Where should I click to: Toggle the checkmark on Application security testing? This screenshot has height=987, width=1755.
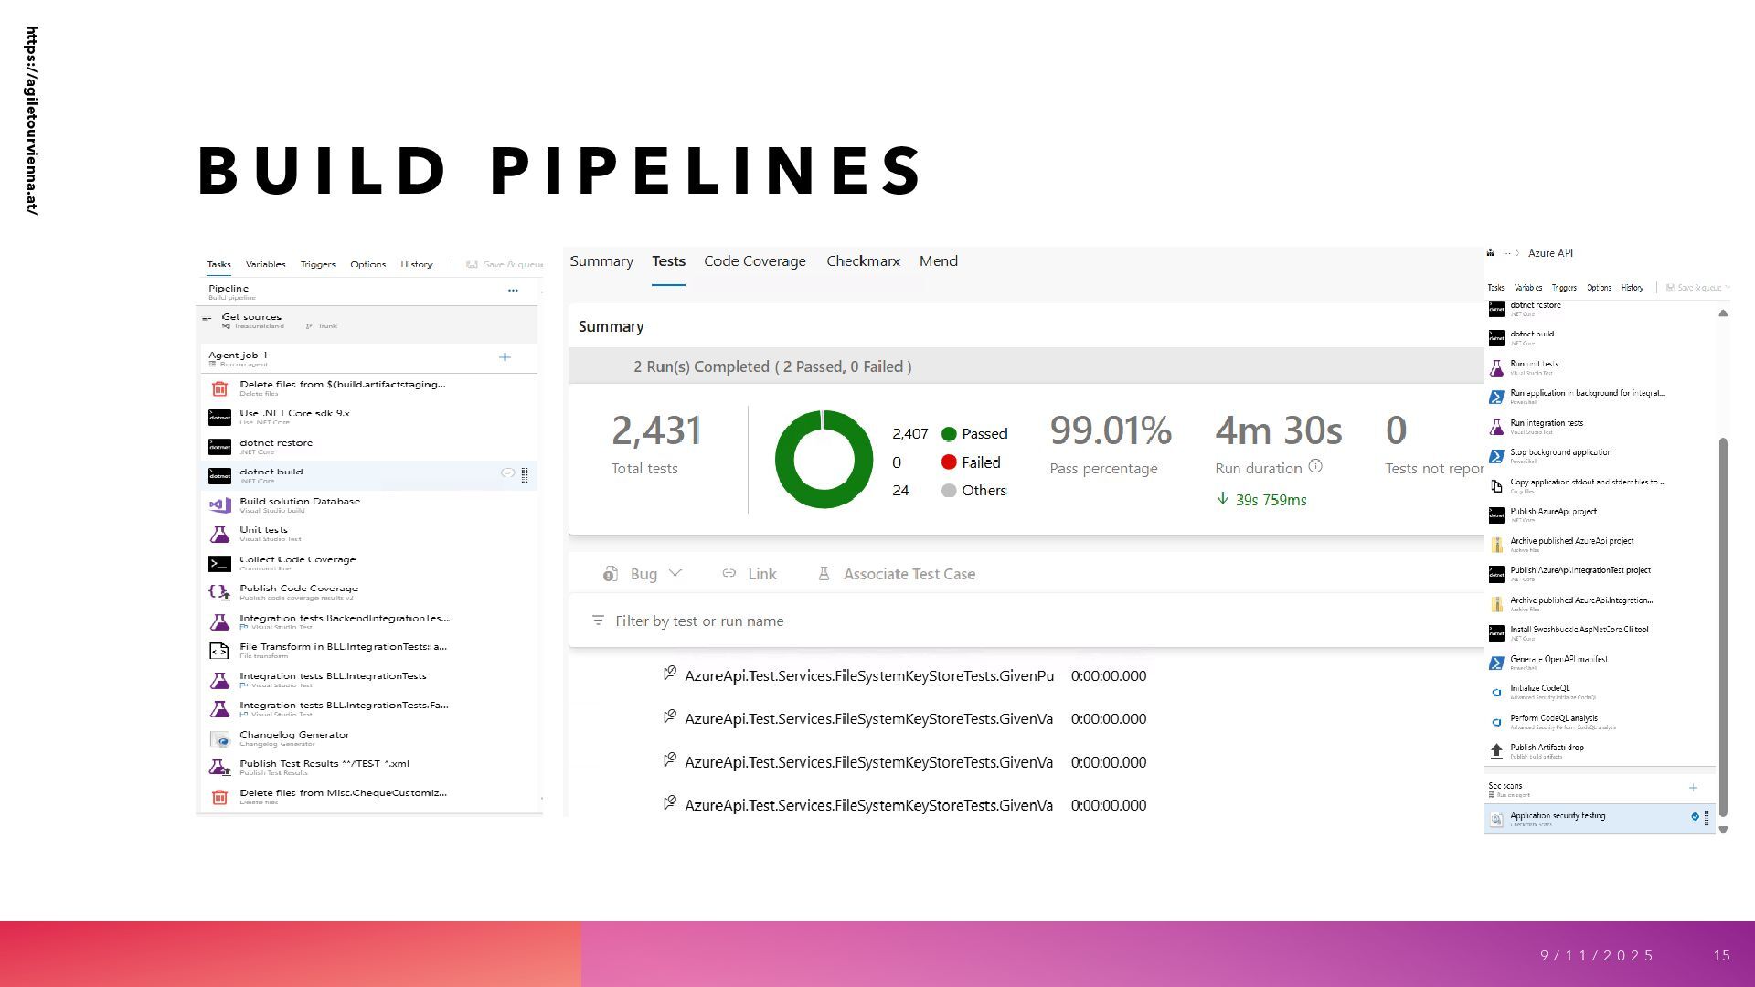click(x=1695, y=817)
